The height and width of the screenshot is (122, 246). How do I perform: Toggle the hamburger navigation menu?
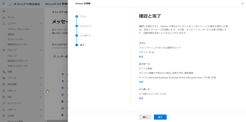click(4, 11)
